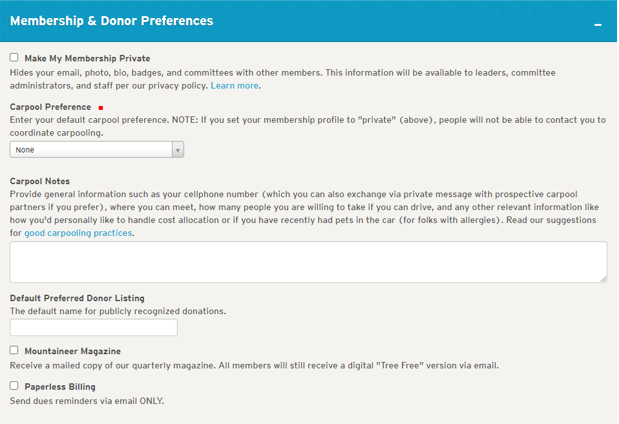The height and width of the screenshot is (424, 619).
Task: Open the Learn more privacy link
Action: pos(235,85)
